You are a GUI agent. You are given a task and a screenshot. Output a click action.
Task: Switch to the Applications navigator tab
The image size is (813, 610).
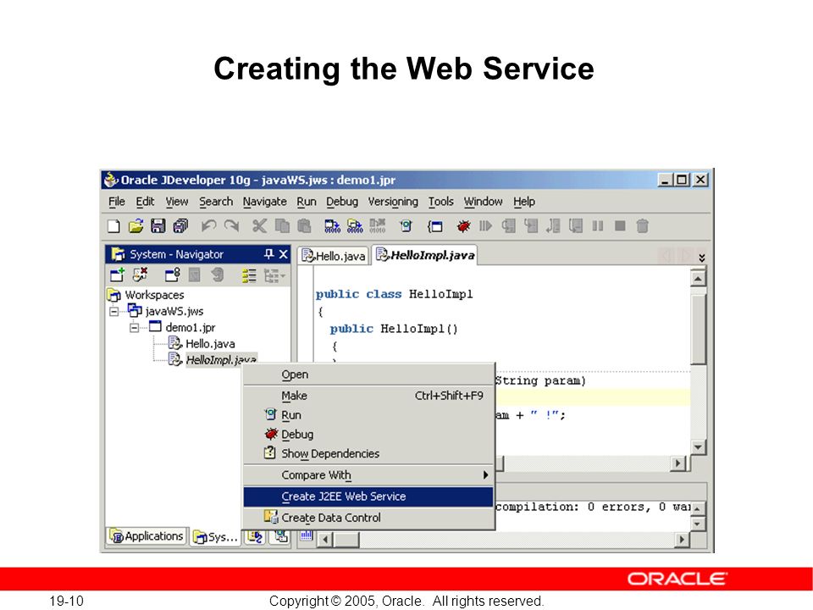147,536
